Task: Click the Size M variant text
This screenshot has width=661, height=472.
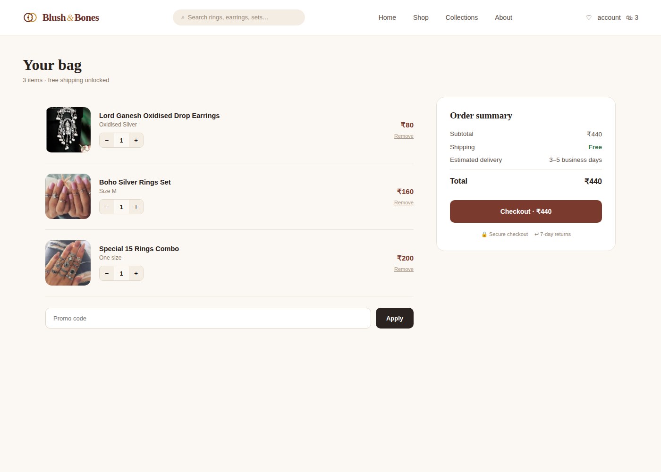Action: pyautogui.click(x=108, y=191)
